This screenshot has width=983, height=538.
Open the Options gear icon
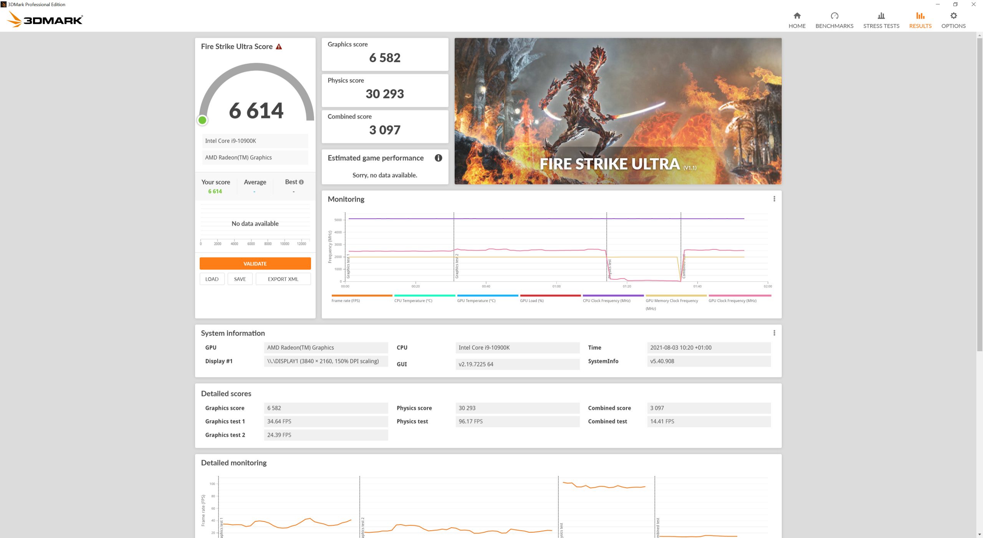click(x=953, y=16)
